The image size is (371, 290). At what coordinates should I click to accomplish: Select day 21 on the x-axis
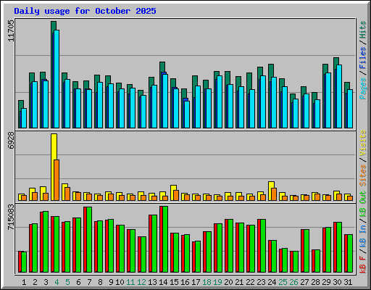[239, 282]
